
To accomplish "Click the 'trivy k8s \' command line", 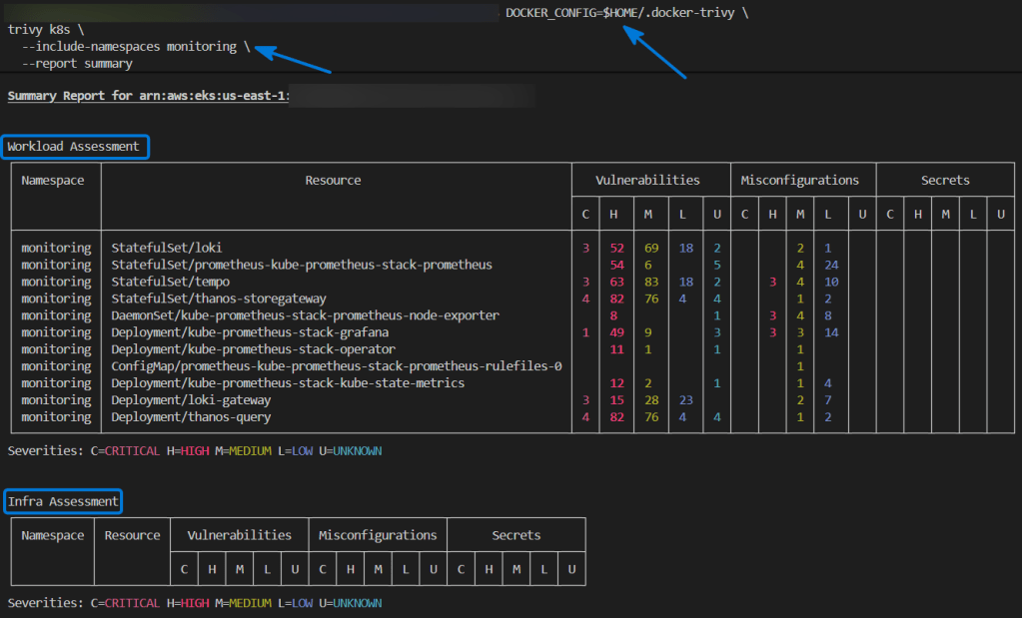I will tap(46, 29).
